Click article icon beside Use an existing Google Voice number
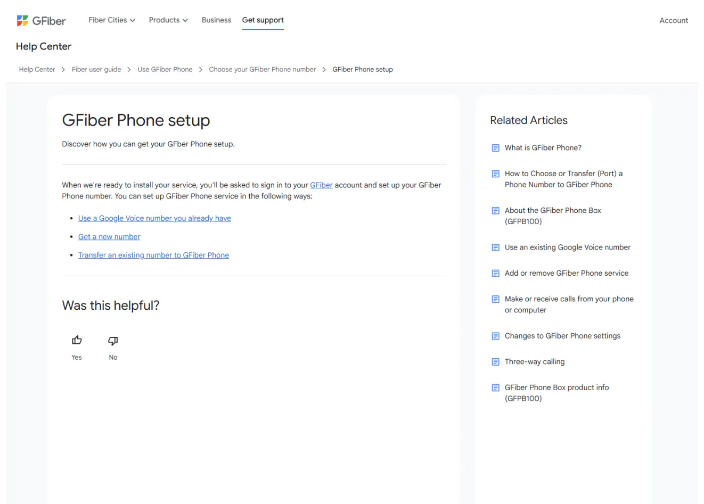The image size is (704, 504). click(495, 247)
